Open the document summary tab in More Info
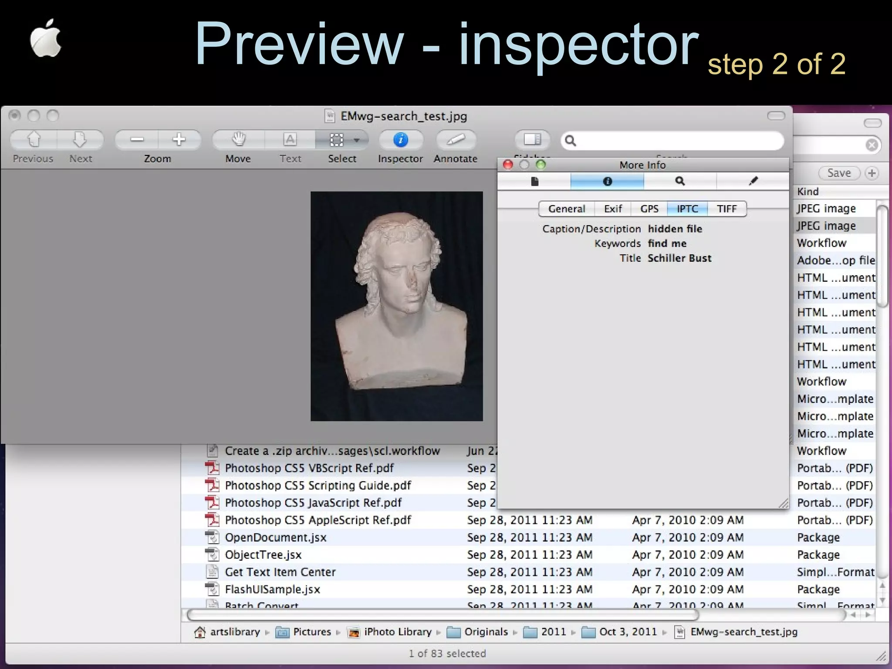Image resolution: width=892 pixels, height=669 pixels. click(534, 181)
